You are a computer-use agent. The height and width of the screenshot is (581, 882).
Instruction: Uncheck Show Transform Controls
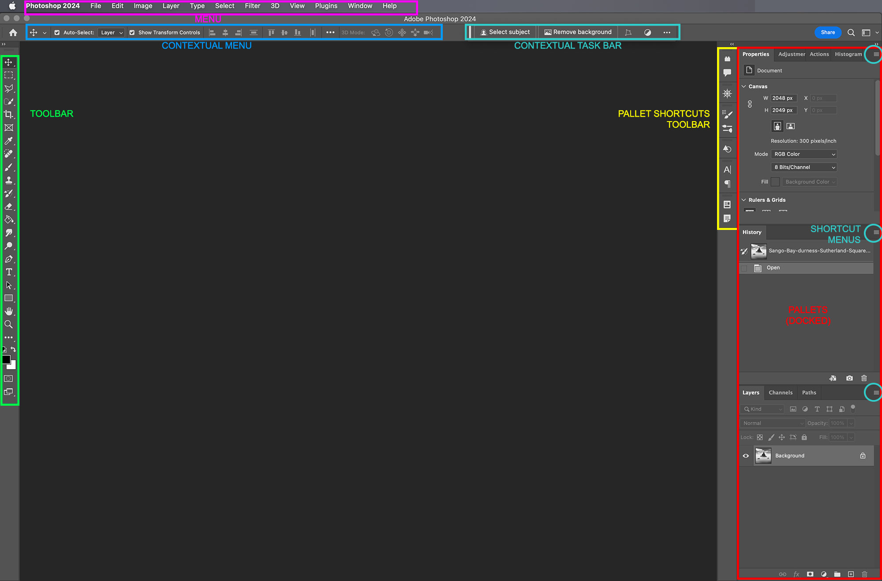point(132,32)
